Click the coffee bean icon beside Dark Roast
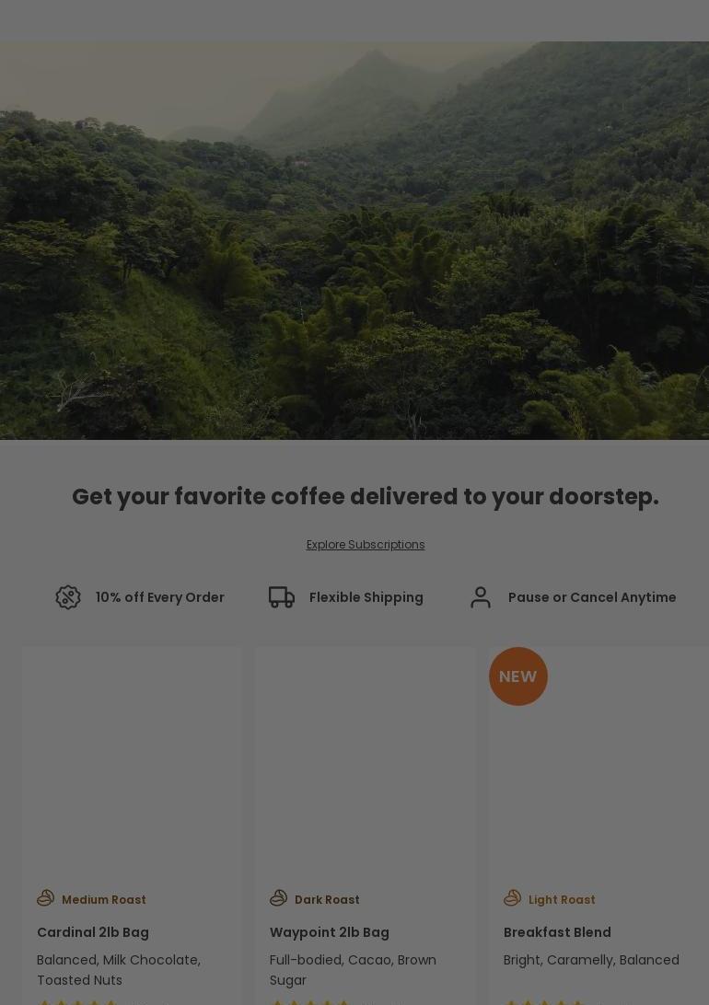The width and height of the screenshot is (709, 1005). pyautogui.click(x=278, y=898)
